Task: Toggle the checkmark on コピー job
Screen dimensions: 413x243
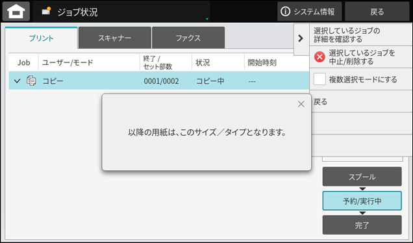Action: tap(18, 81)
